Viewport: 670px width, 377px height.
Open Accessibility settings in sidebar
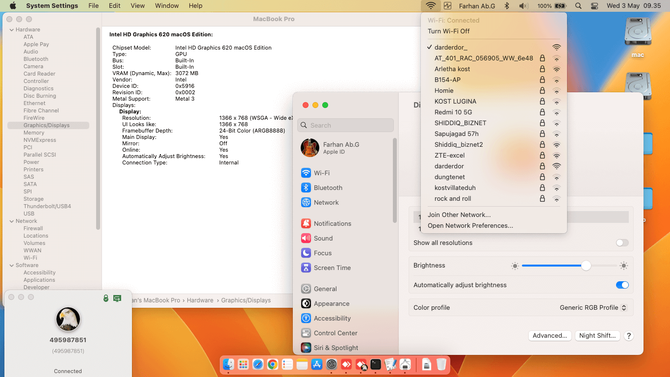[332, 318]
